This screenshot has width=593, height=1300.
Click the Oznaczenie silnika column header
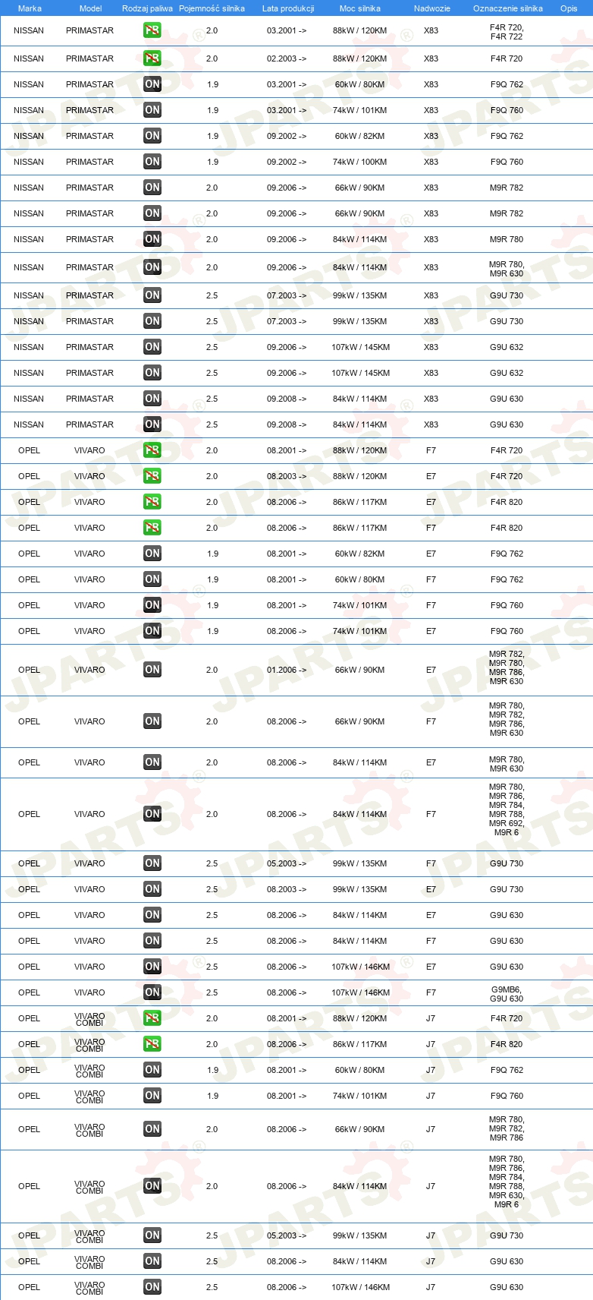point(508,8)
